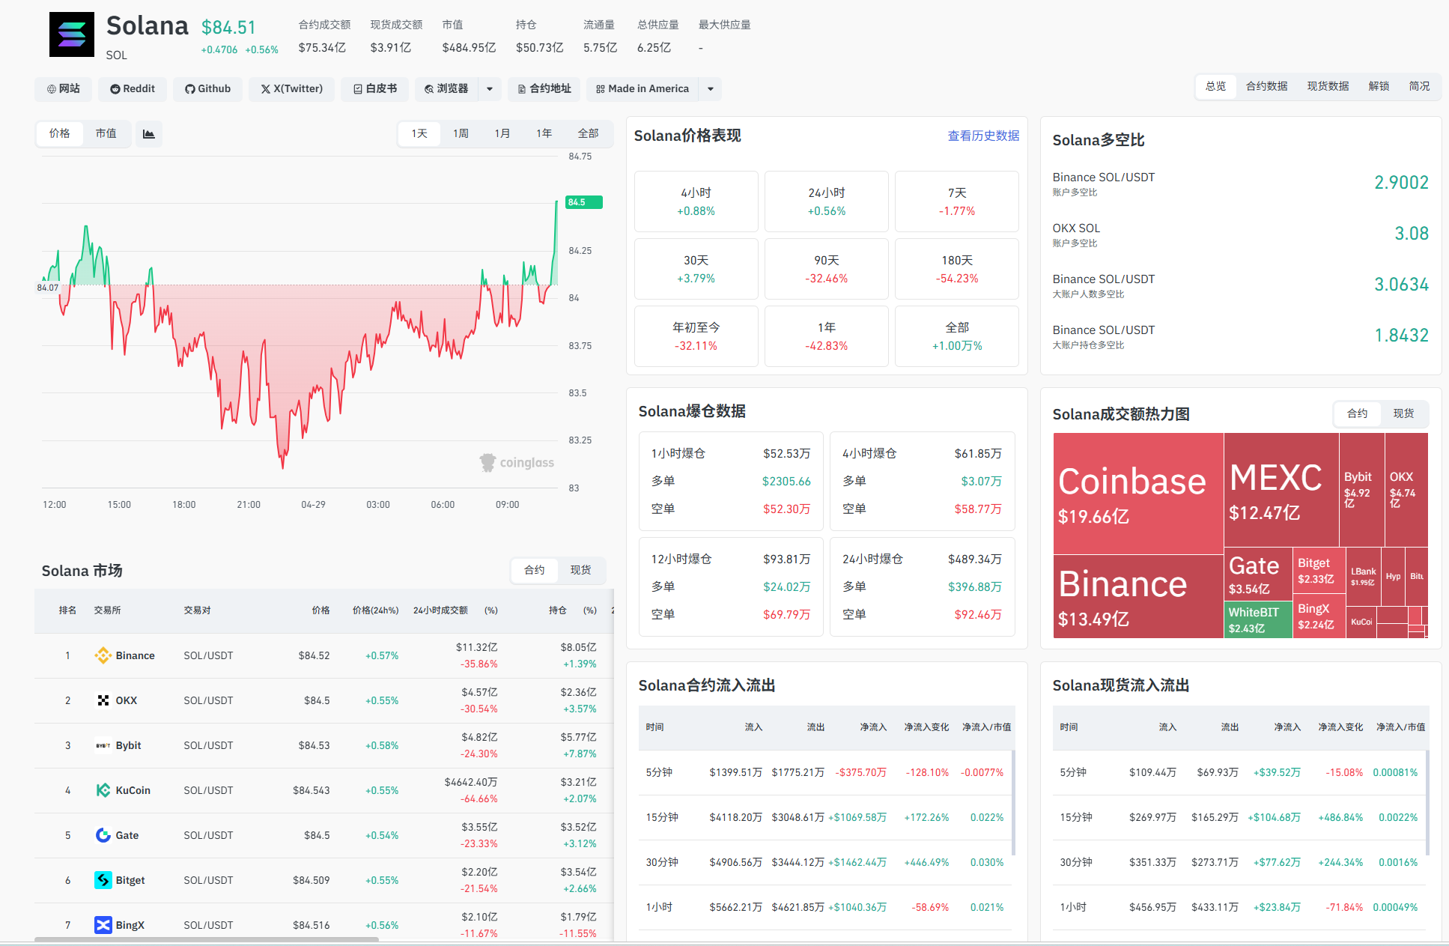The height and width of the screenshot is (946, 1449).
Task: Open the Github link button
Action: (207, 89)
